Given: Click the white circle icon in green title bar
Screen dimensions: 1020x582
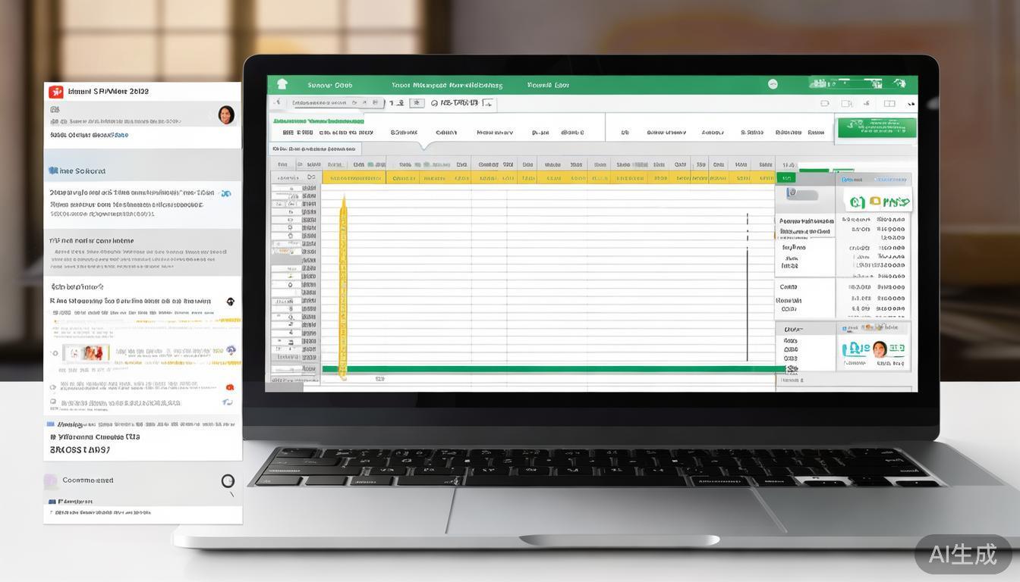Looking at the screenshot, I should point(773,85).
